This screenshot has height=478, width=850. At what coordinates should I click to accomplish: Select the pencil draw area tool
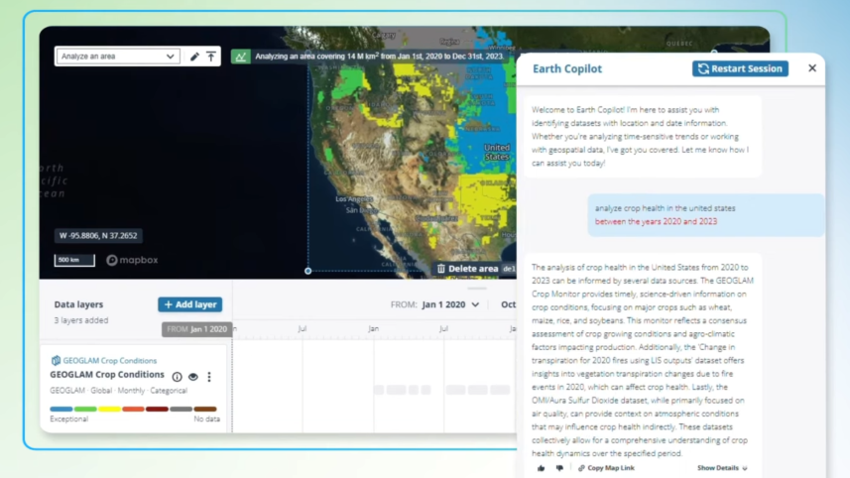click(194, 57)
